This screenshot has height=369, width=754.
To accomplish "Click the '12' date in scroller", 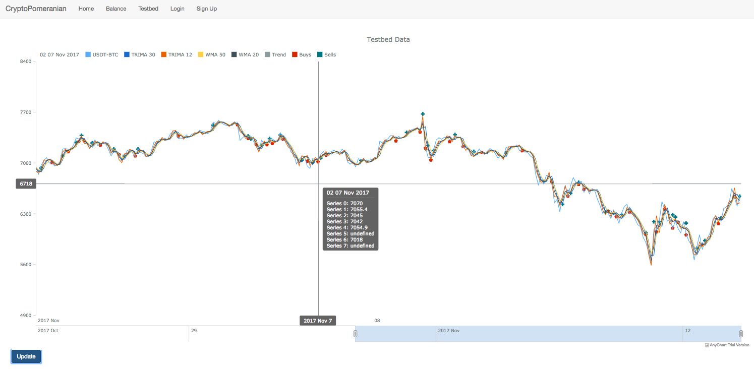I will 687,331.
